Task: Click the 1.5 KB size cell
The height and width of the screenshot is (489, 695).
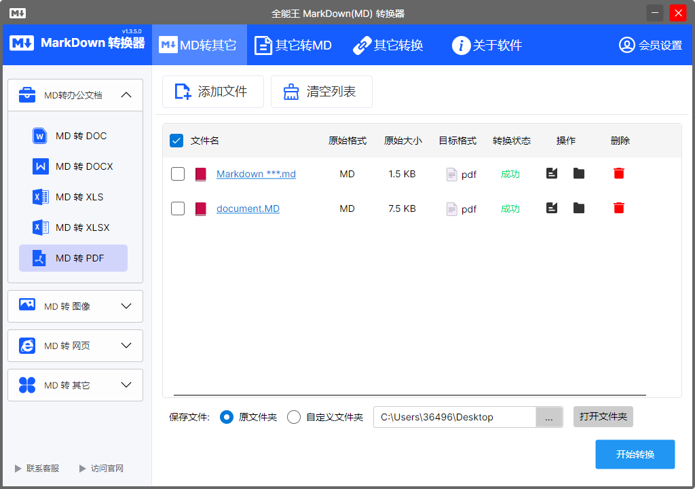Action: (402, 174)
